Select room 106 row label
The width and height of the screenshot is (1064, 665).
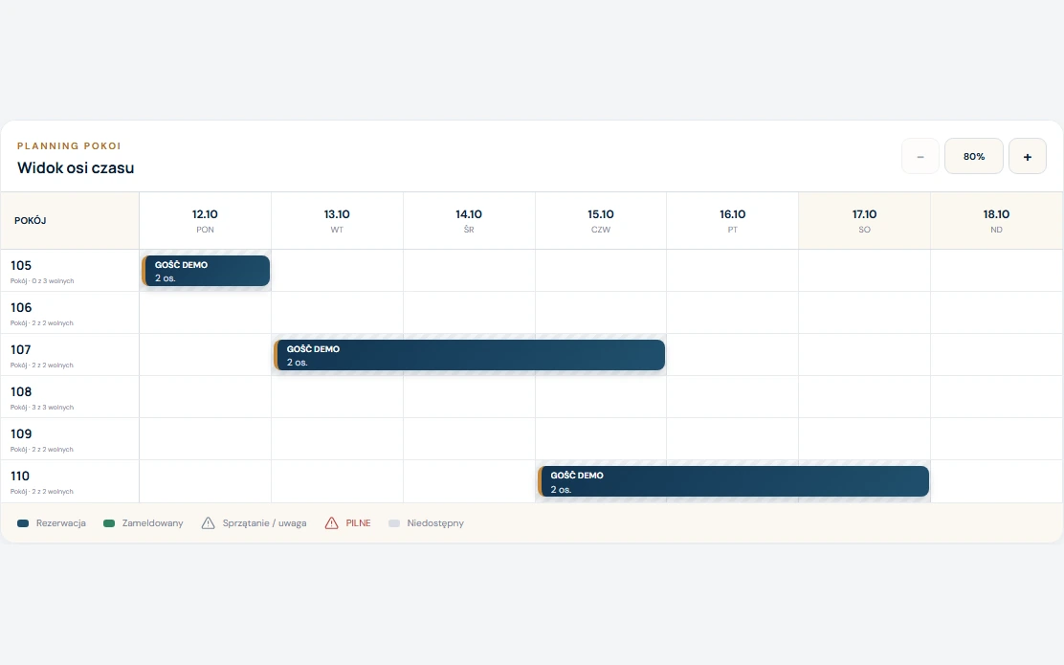pos(70,313)
